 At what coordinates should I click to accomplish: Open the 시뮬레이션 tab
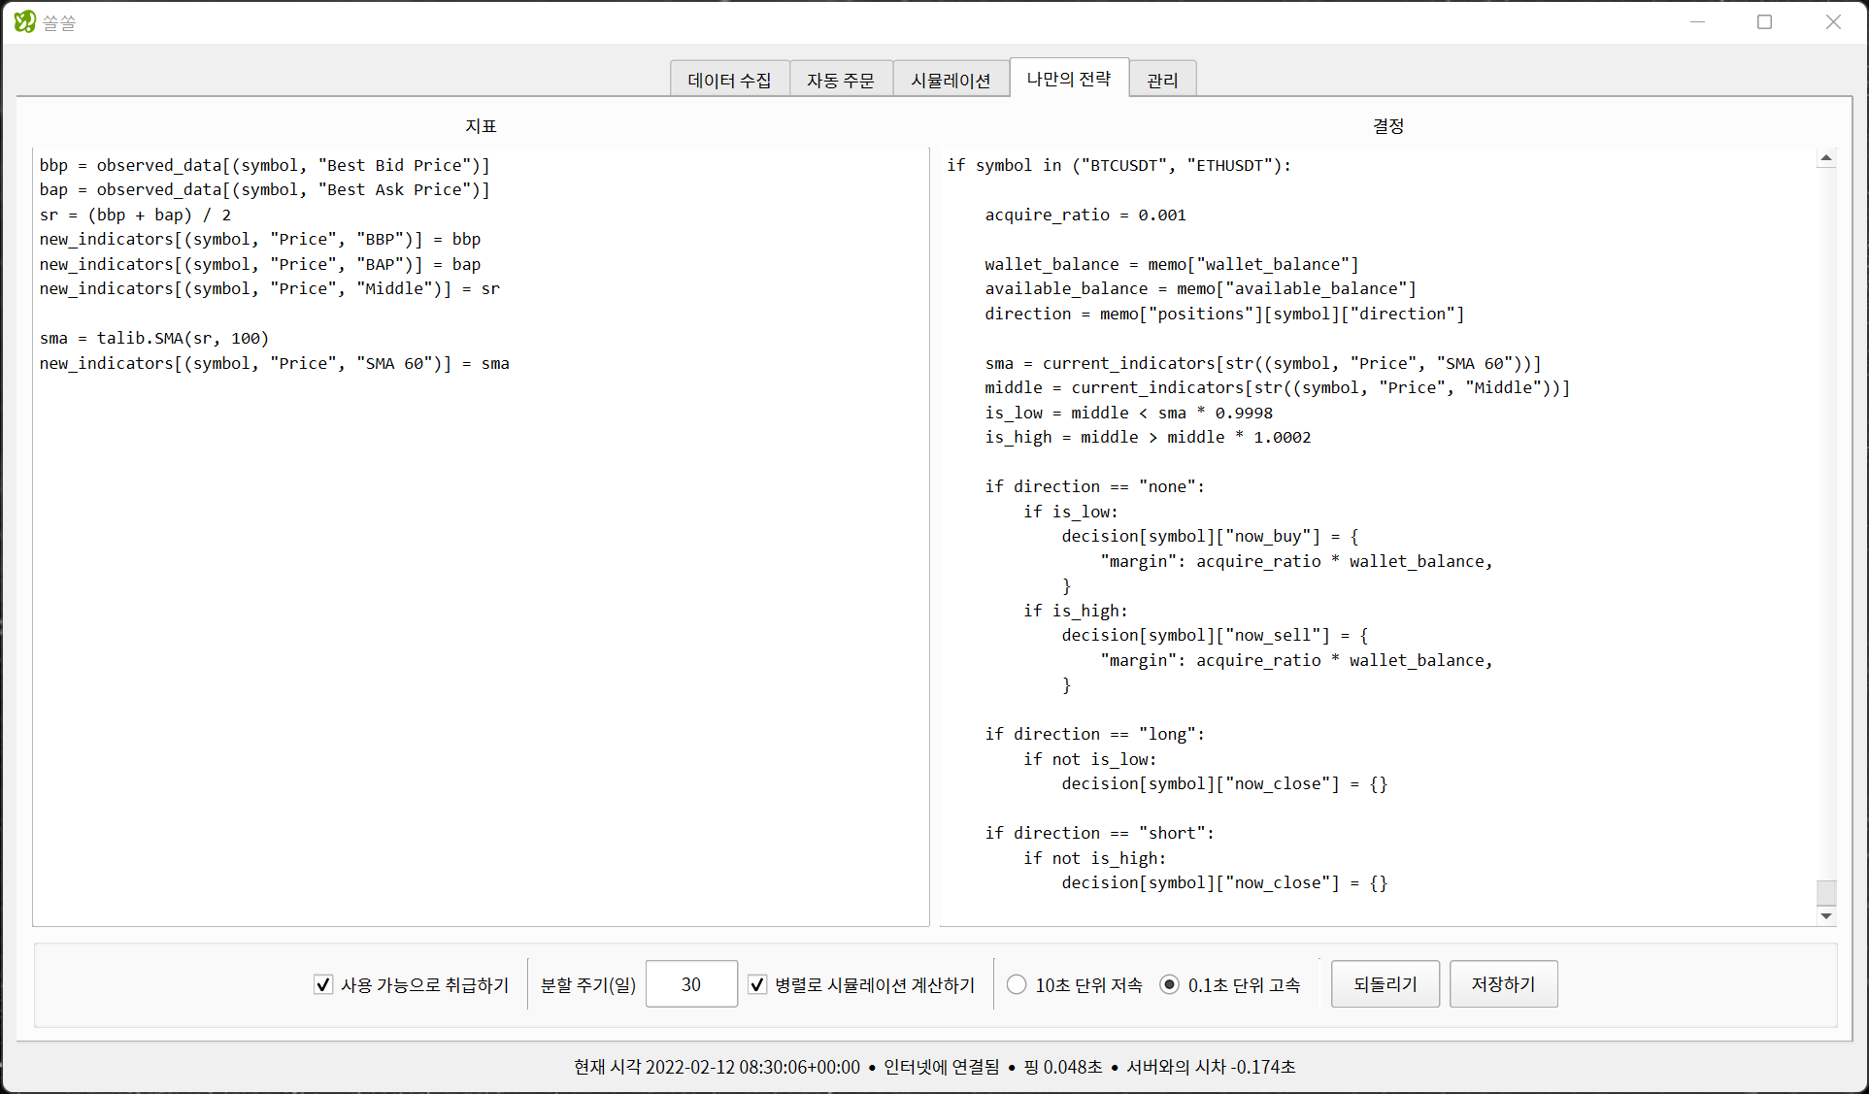(951, 80)
